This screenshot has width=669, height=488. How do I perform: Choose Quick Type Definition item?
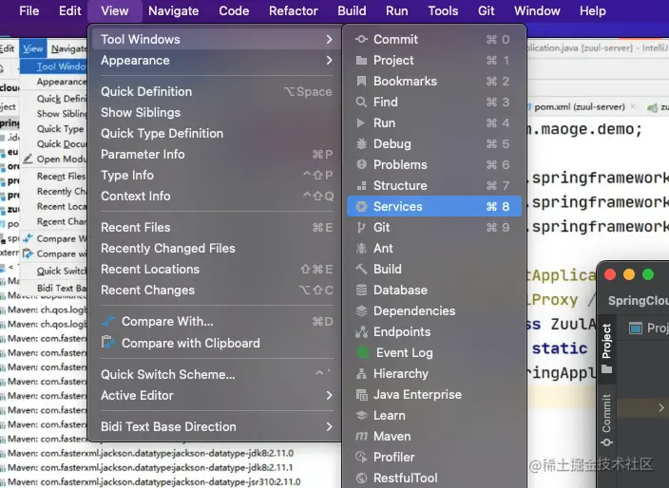point(217,134)
